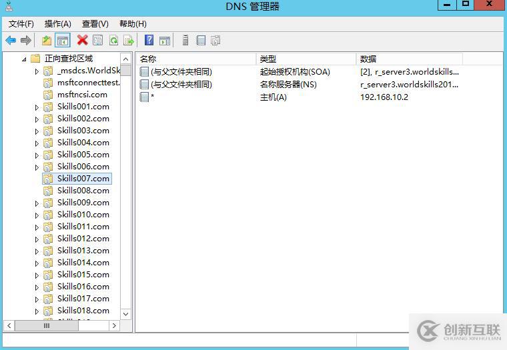Image resolution: width=507 pixels, height=350 pixels.
Task: Toggle action pane toolbar icon
Action: tap(165, 41)
